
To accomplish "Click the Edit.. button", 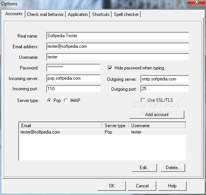I will tap(144, 168).
